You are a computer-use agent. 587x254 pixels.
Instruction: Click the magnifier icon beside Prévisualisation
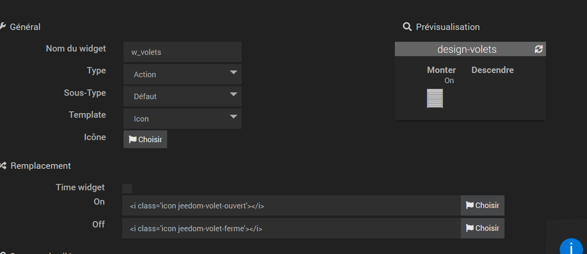pos(407,27)
